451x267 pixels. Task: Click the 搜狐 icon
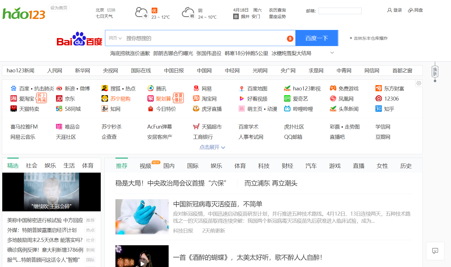coord(105,88)
